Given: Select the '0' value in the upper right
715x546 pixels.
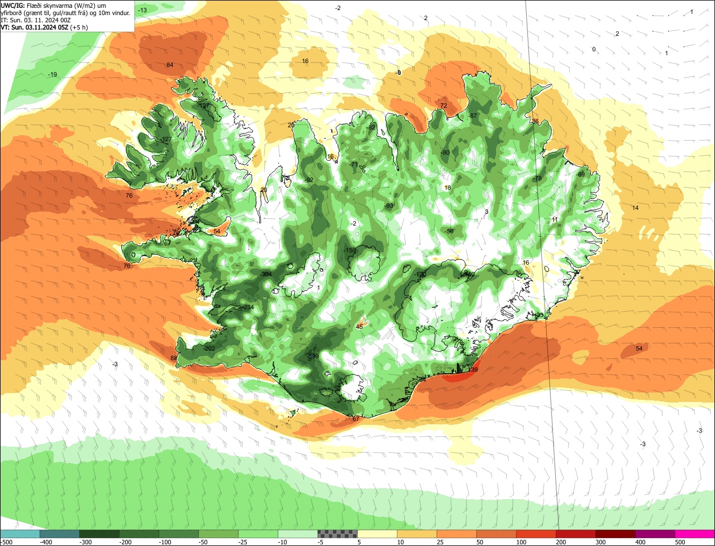Looking at the screenshot, I should click(594, 49).
